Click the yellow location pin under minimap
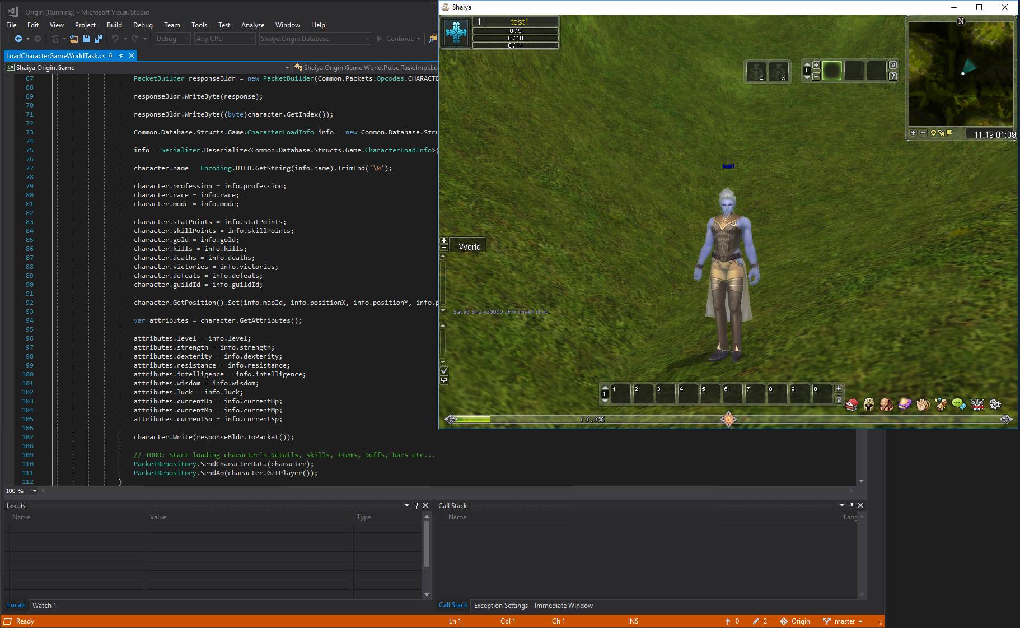 tap(933, 133)
